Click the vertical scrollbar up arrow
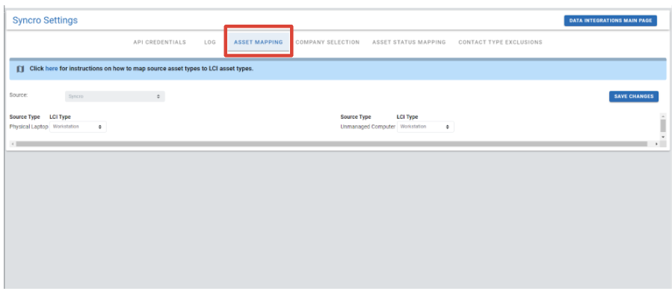This screenshot has height=297, width=672. tap(663, 116)
